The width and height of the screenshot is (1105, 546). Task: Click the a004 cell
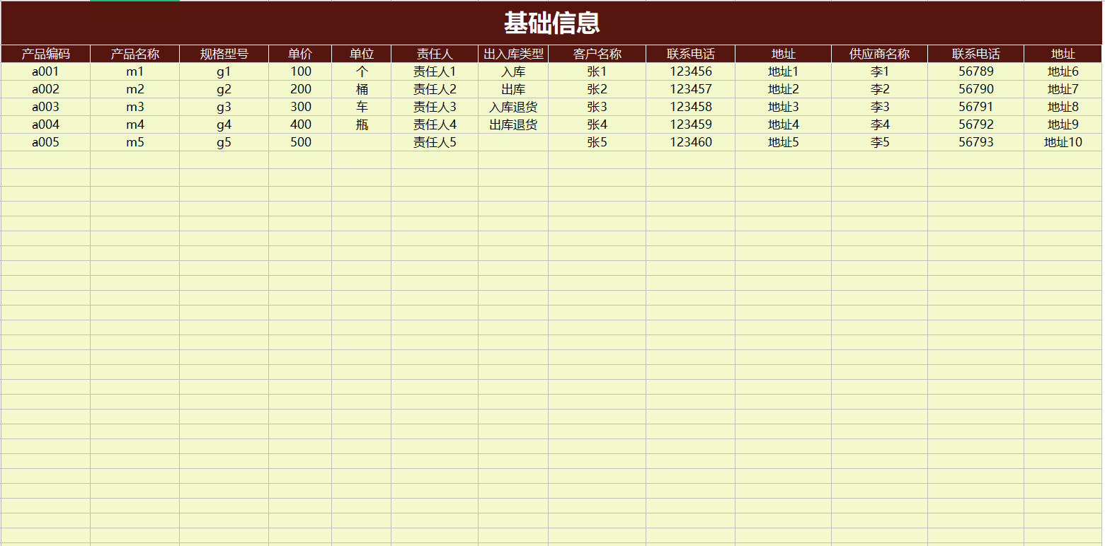coord(46,124)
